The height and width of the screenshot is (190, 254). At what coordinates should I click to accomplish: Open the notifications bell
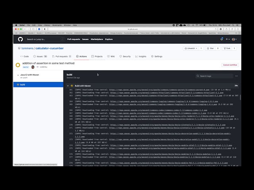click(x=221, y=39)
